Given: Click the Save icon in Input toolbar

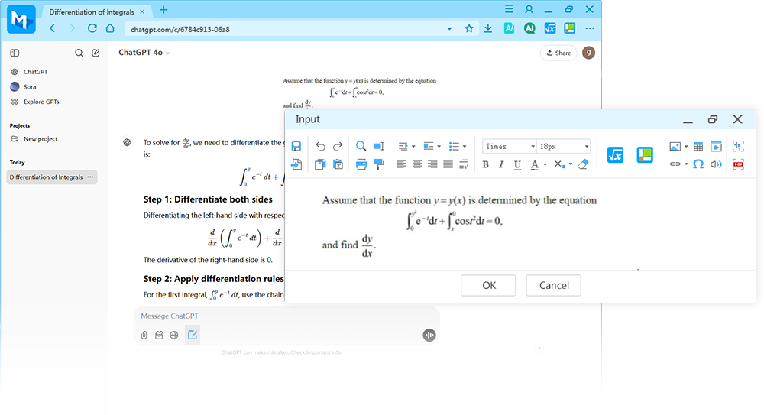Looking at the screenshot, I should (296, 146).
